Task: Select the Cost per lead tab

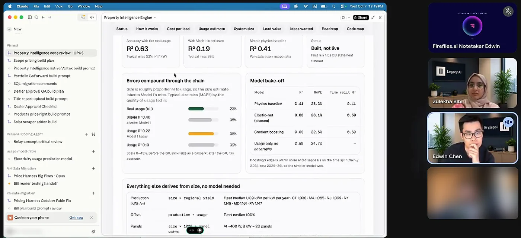Action: (178, 29)
